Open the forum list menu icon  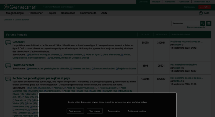click(209, 24)
